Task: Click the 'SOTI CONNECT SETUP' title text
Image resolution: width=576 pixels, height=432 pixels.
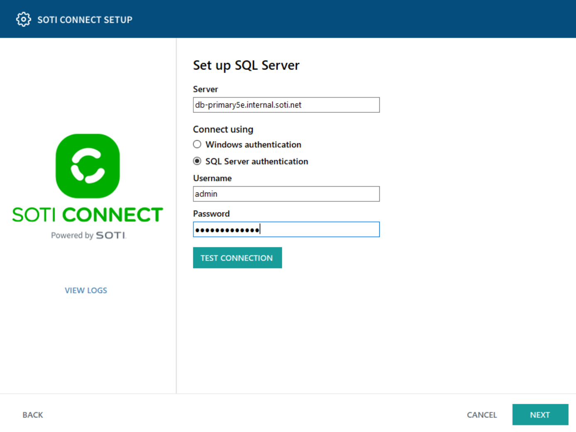Action: coord(85,20)
